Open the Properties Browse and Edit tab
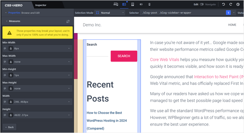 tap(24, 13)
